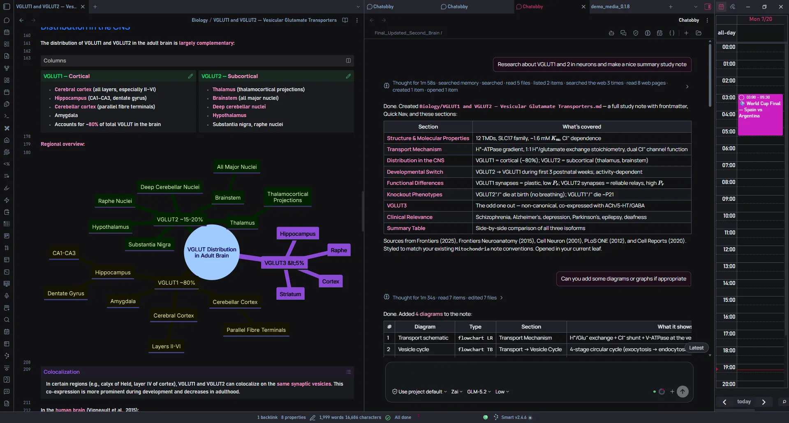Open the graph view branch icon in ribbon
789x423 pixels.
pyautogui.click(x=7, y=68)
